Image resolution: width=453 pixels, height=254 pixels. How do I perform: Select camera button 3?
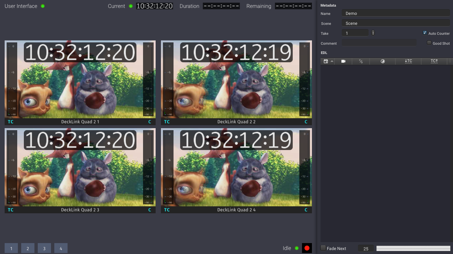(x=44, y=248)
